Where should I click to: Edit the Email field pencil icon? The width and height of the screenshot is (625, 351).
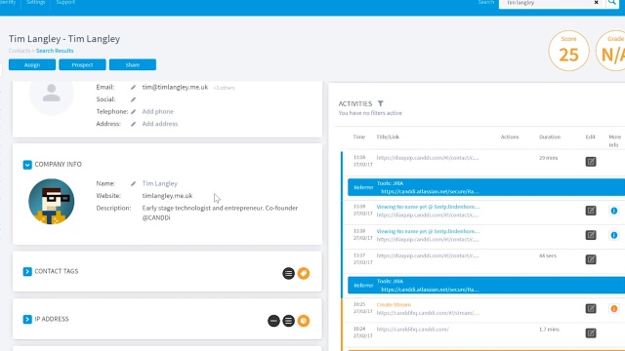(133, 87)
